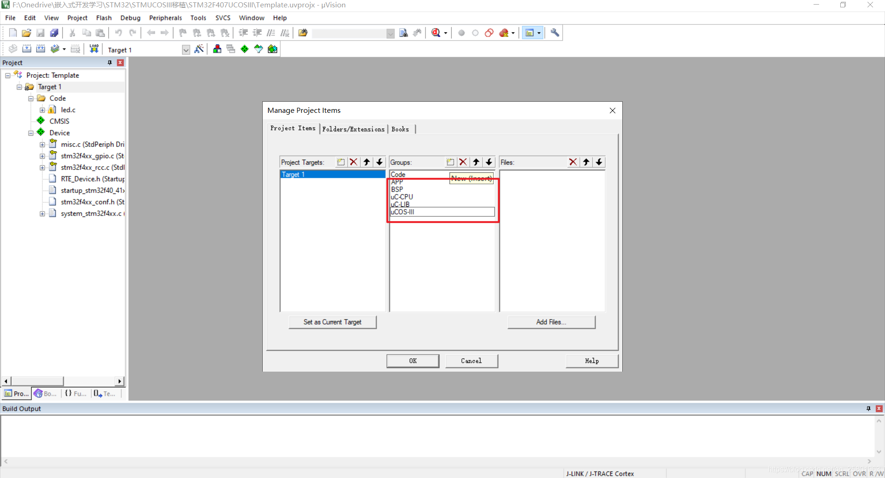Screen dimensions: 885x478
Task: Select the Project Items tab
Action: click(x=293, y=128)
